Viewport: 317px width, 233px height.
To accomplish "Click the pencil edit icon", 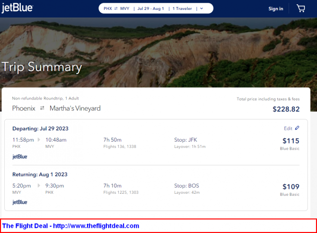I will pos(297,128).
